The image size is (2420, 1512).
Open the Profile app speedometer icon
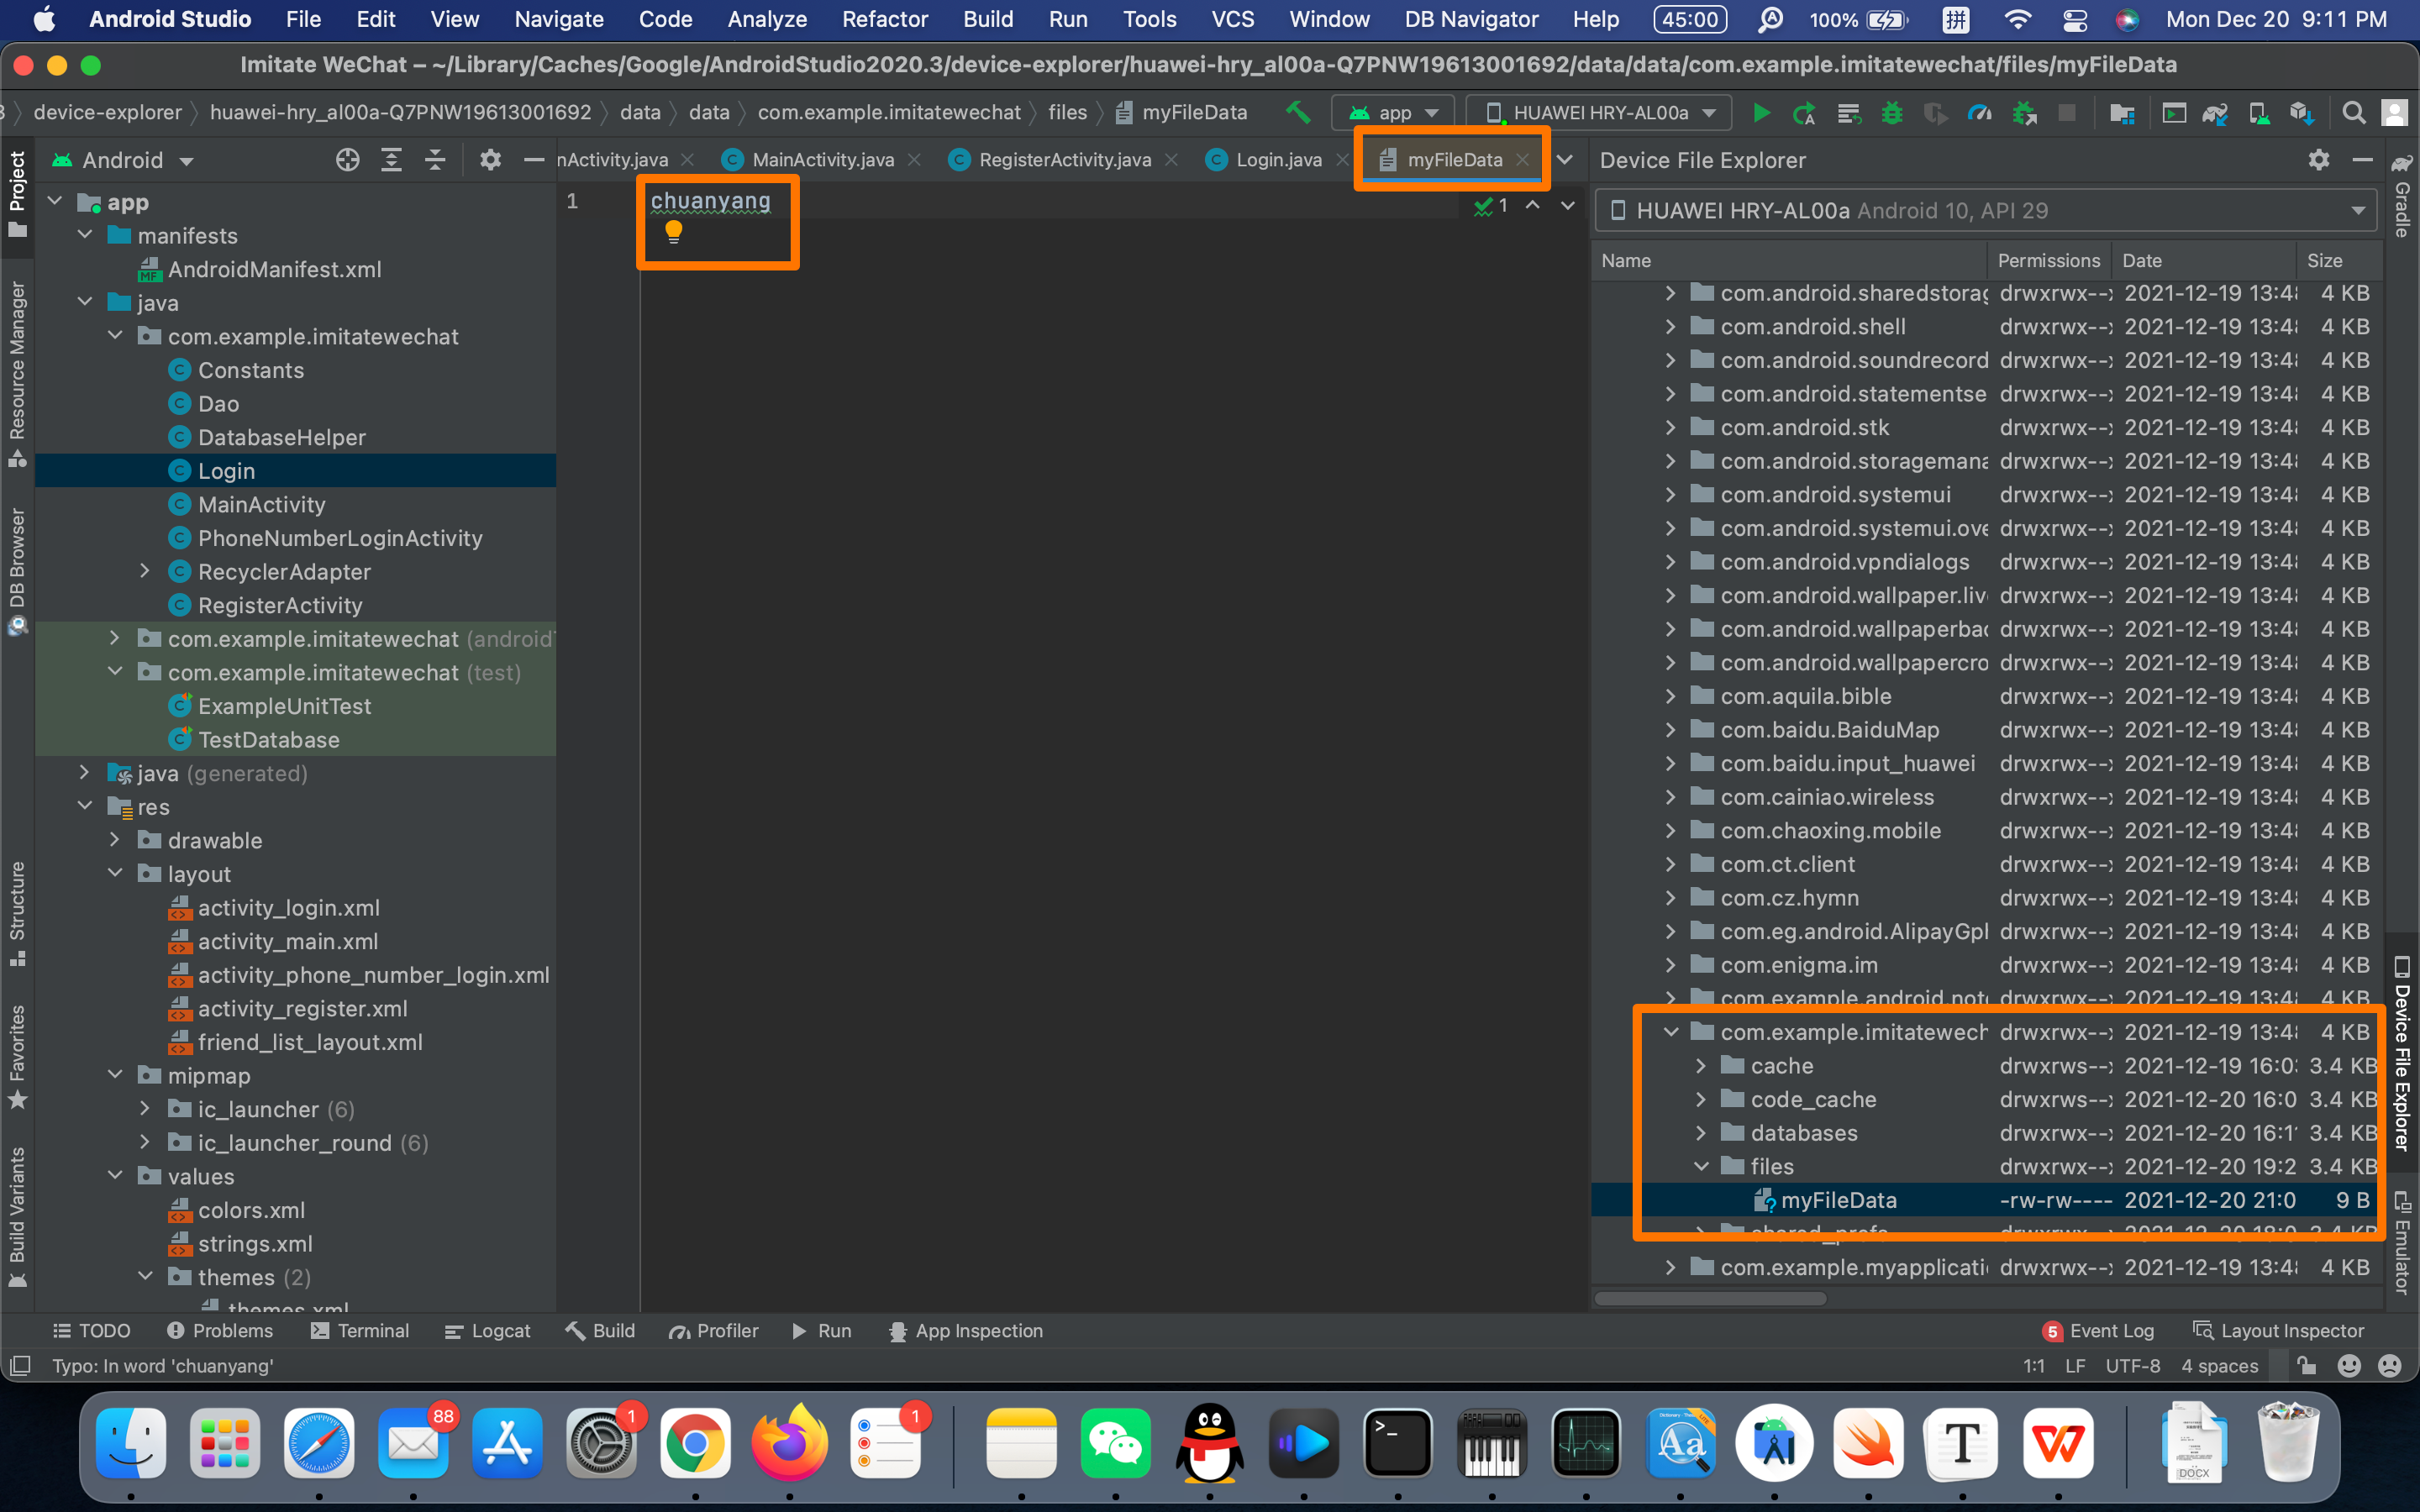coord(1979,113)
